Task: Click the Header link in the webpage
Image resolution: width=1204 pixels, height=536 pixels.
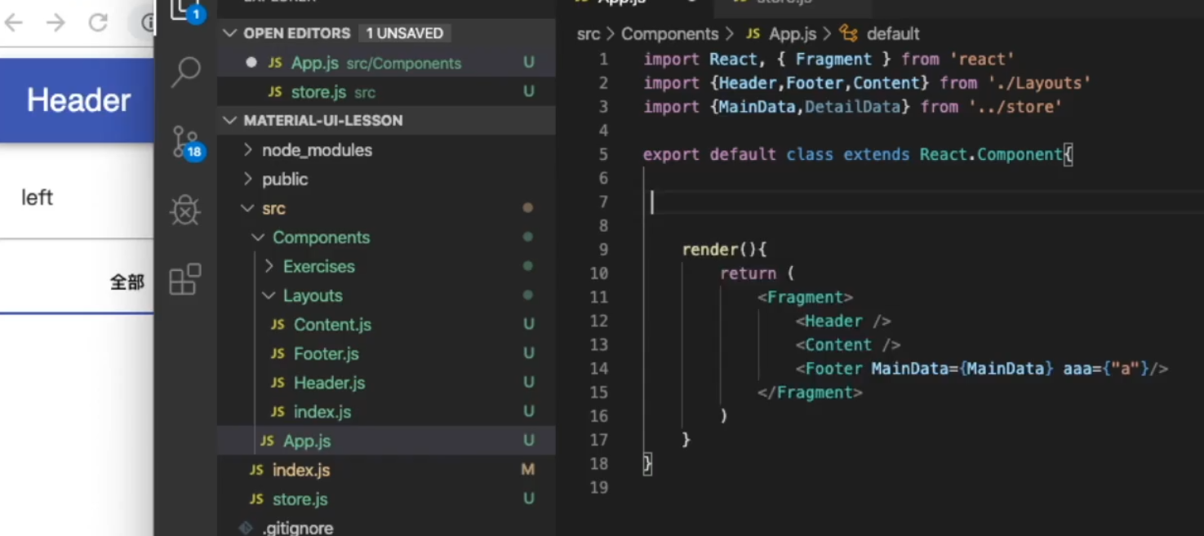Action: coord(78,100)
